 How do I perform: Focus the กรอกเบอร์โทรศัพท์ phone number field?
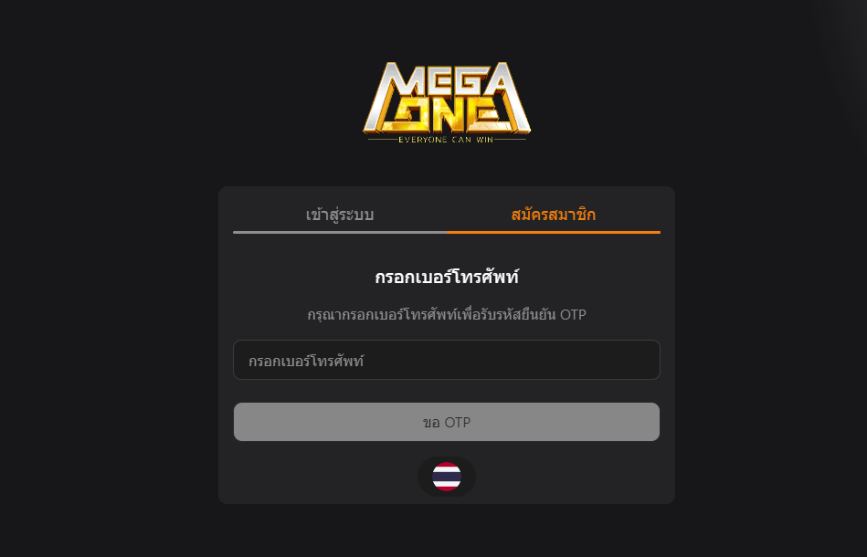tap(447, 360)
